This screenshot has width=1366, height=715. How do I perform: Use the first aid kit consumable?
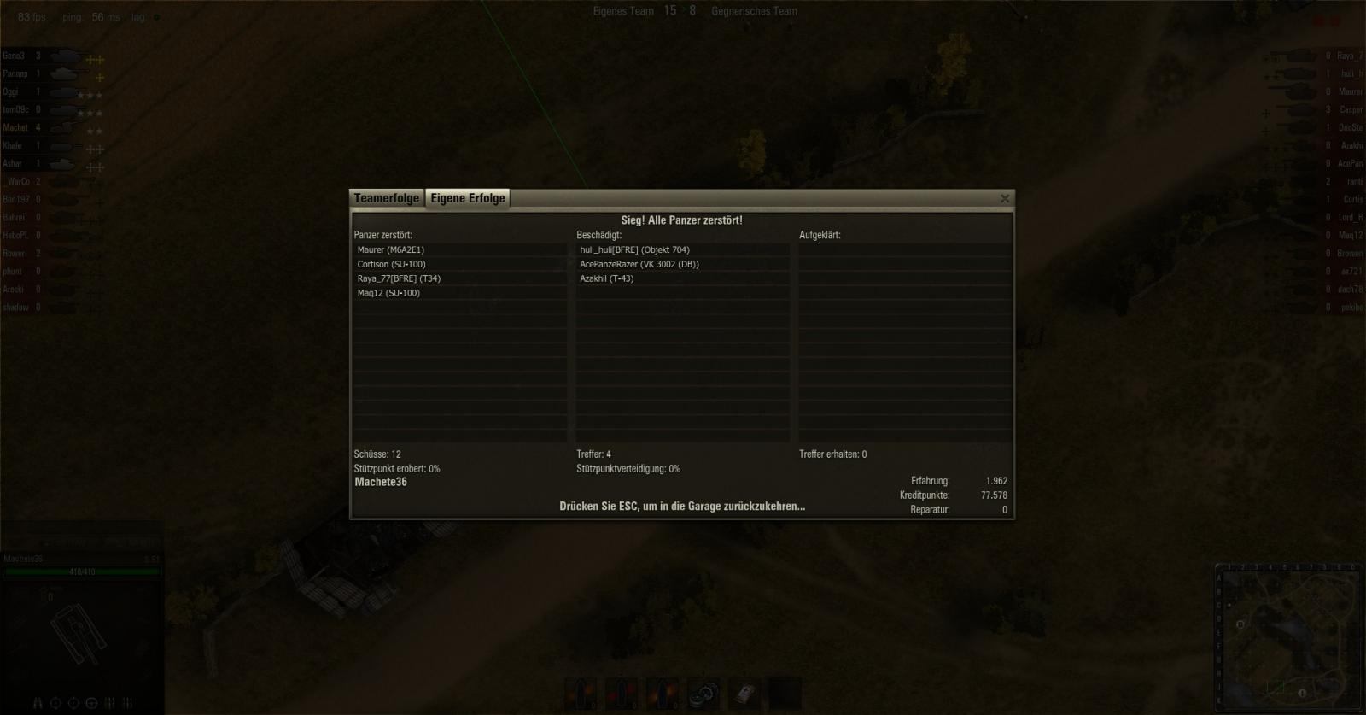tap(744, 694)
